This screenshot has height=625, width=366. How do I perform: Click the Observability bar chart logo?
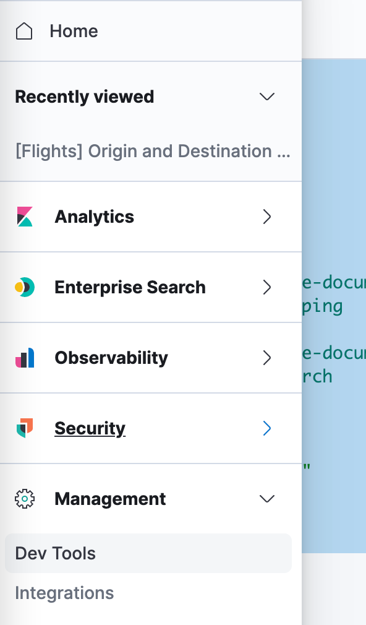(x=25, y=358)
